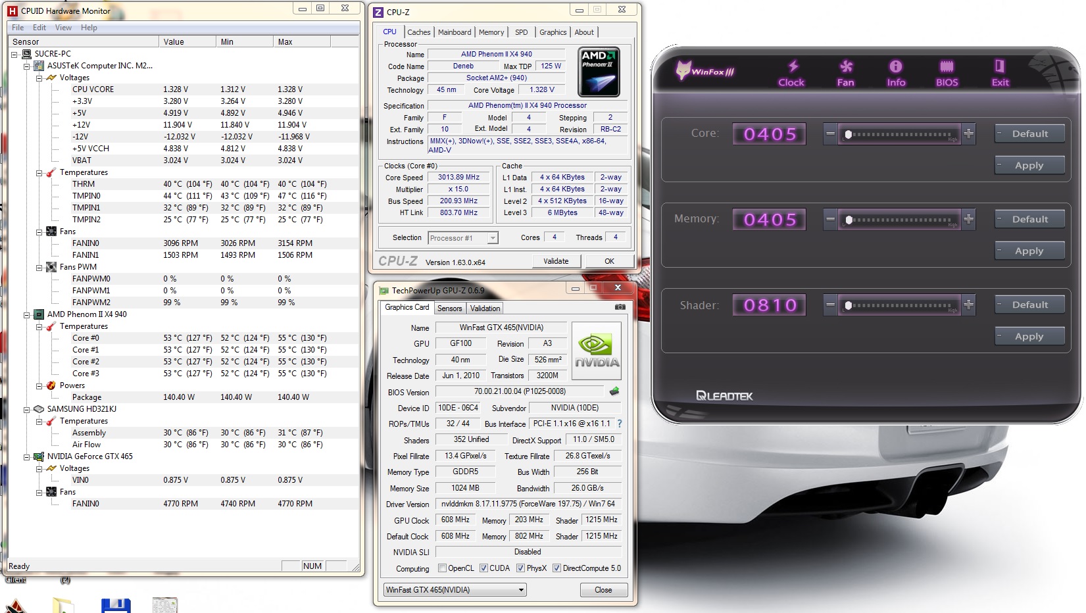Click the Core clock 0405 value field
The width and height of the screenshot is (1086, 613).
(x=770, y=134)
